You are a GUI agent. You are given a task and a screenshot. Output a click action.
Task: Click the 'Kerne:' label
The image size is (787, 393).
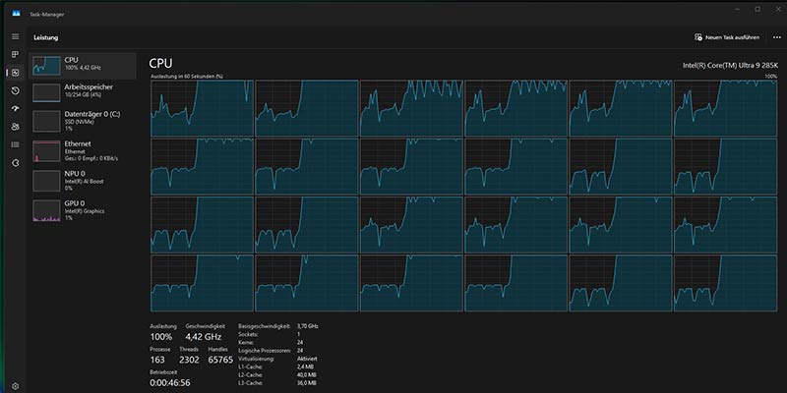[x=246, y=342]
